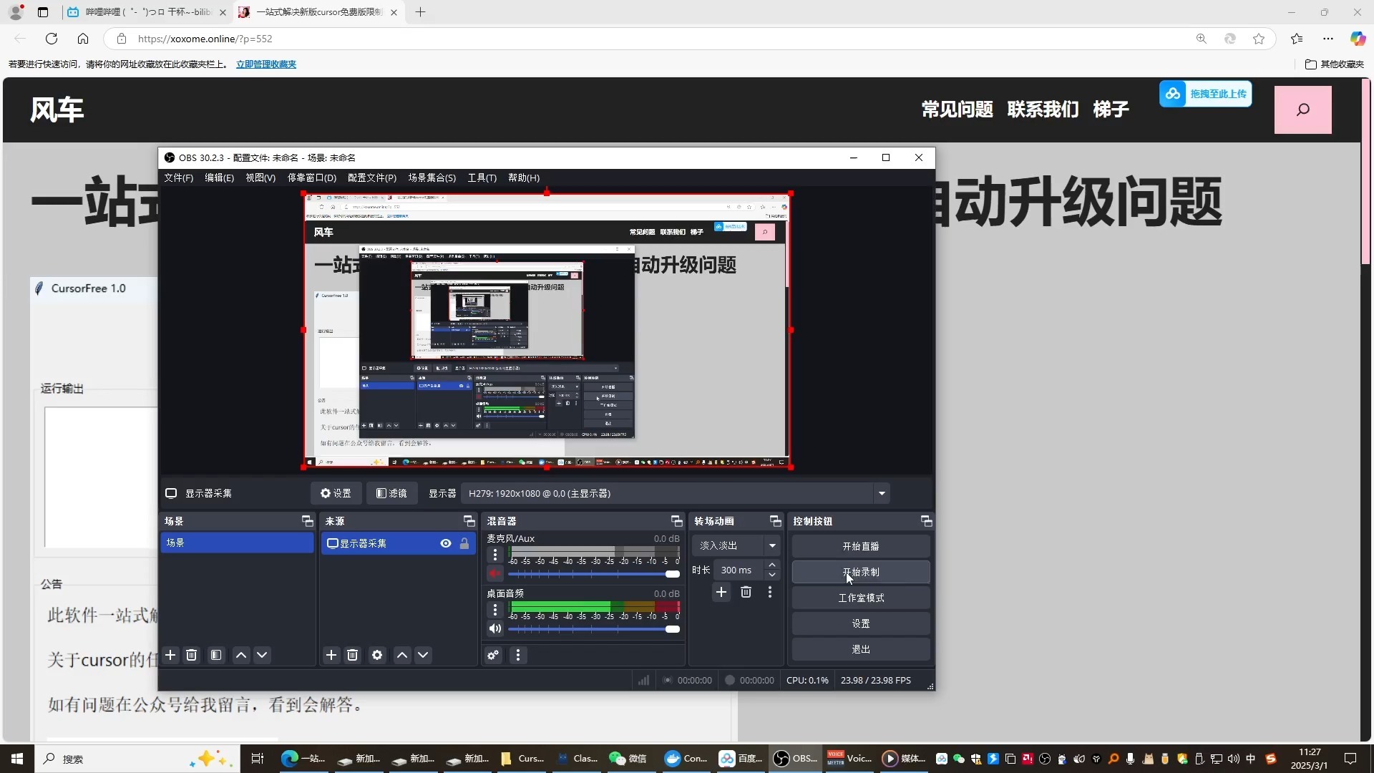Viewport: 1374px width, 773px height.
Task: Pop out the 场景 dock panel
Action: pyautogui.click(x=307, y=521)
